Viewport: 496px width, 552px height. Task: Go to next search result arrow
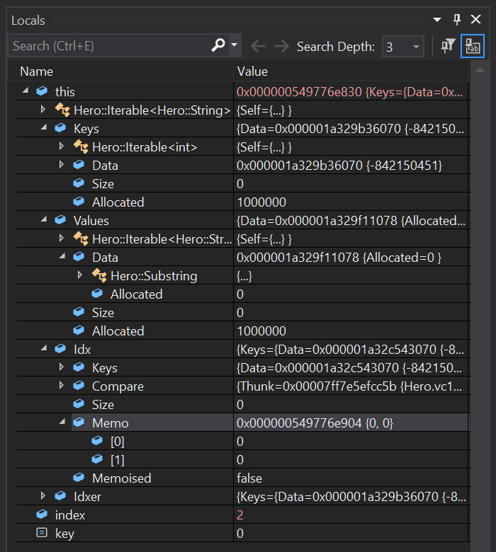click(x=281, y=46)
